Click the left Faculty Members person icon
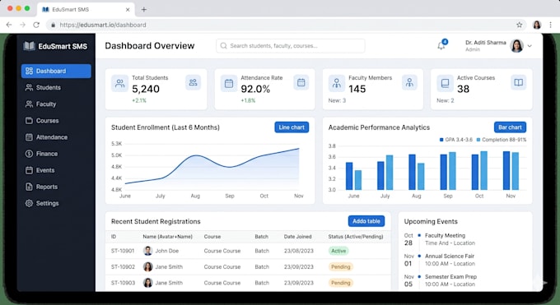 [x=337, y=84]
